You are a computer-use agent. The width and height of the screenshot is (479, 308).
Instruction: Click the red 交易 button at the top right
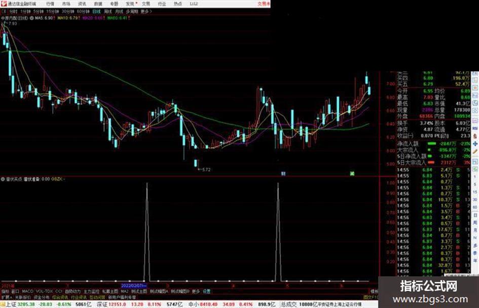click(264, 4)
